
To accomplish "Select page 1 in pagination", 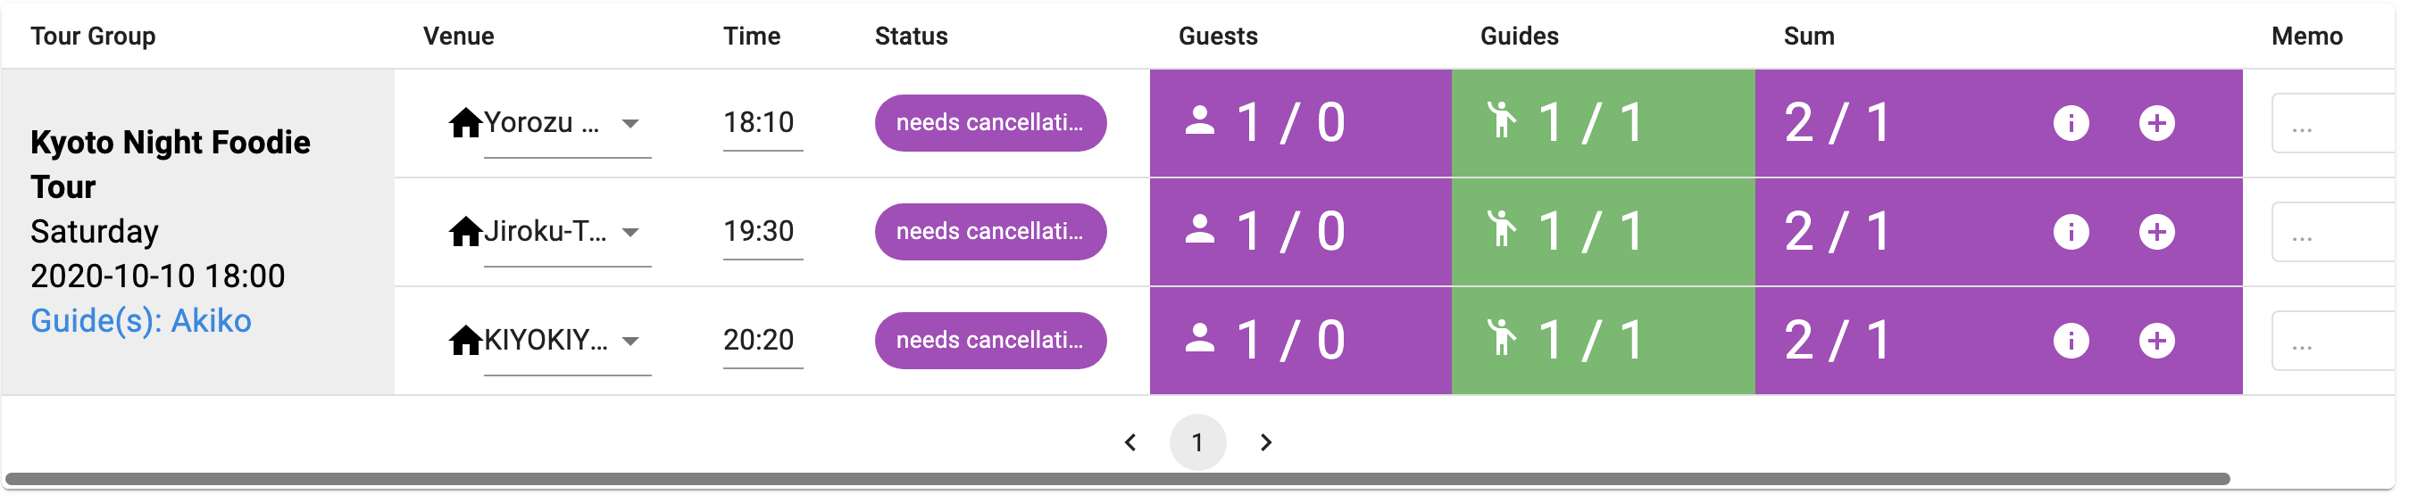I will pos(1197,442).
